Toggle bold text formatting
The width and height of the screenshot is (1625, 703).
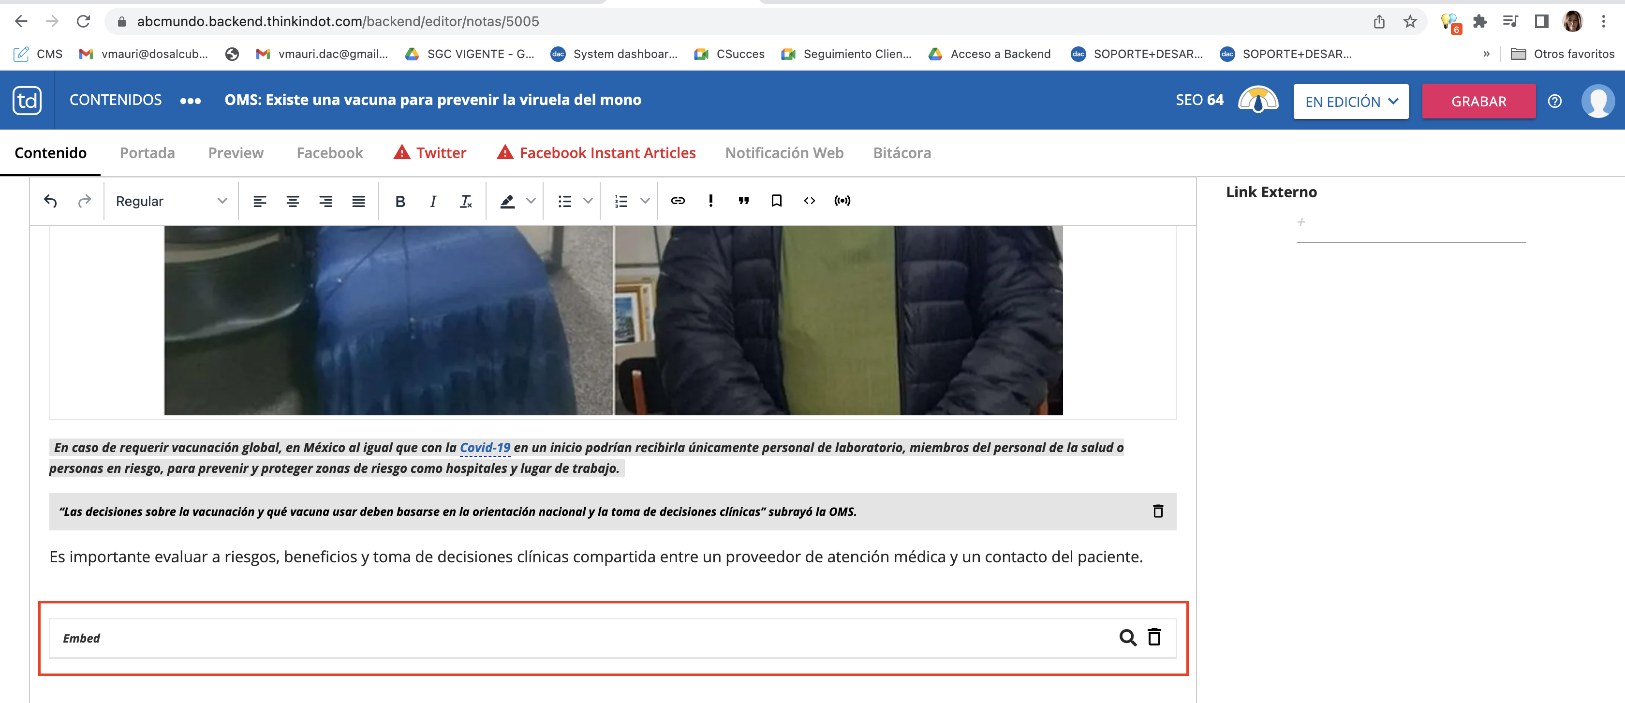tap(400, 201)
